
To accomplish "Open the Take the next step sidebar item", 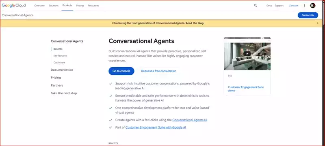I will (x=64, y=93).
